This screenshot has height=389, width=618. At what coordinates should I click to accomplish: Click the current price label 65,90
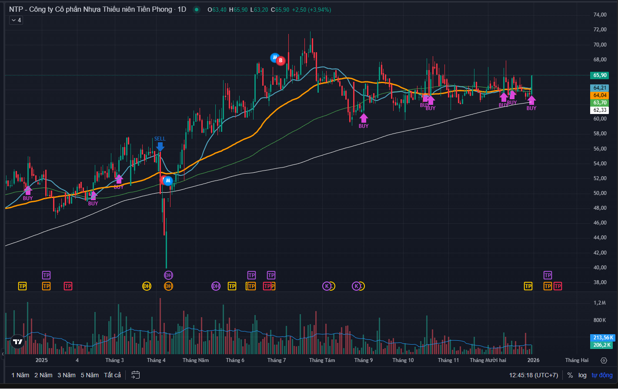coord(600,75)
